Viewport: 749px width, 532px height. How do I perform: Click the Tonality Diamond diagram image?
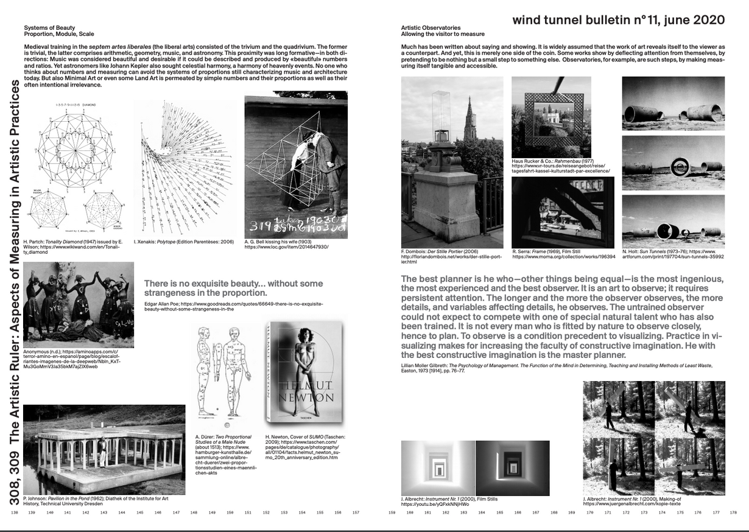tap(74, 166)
